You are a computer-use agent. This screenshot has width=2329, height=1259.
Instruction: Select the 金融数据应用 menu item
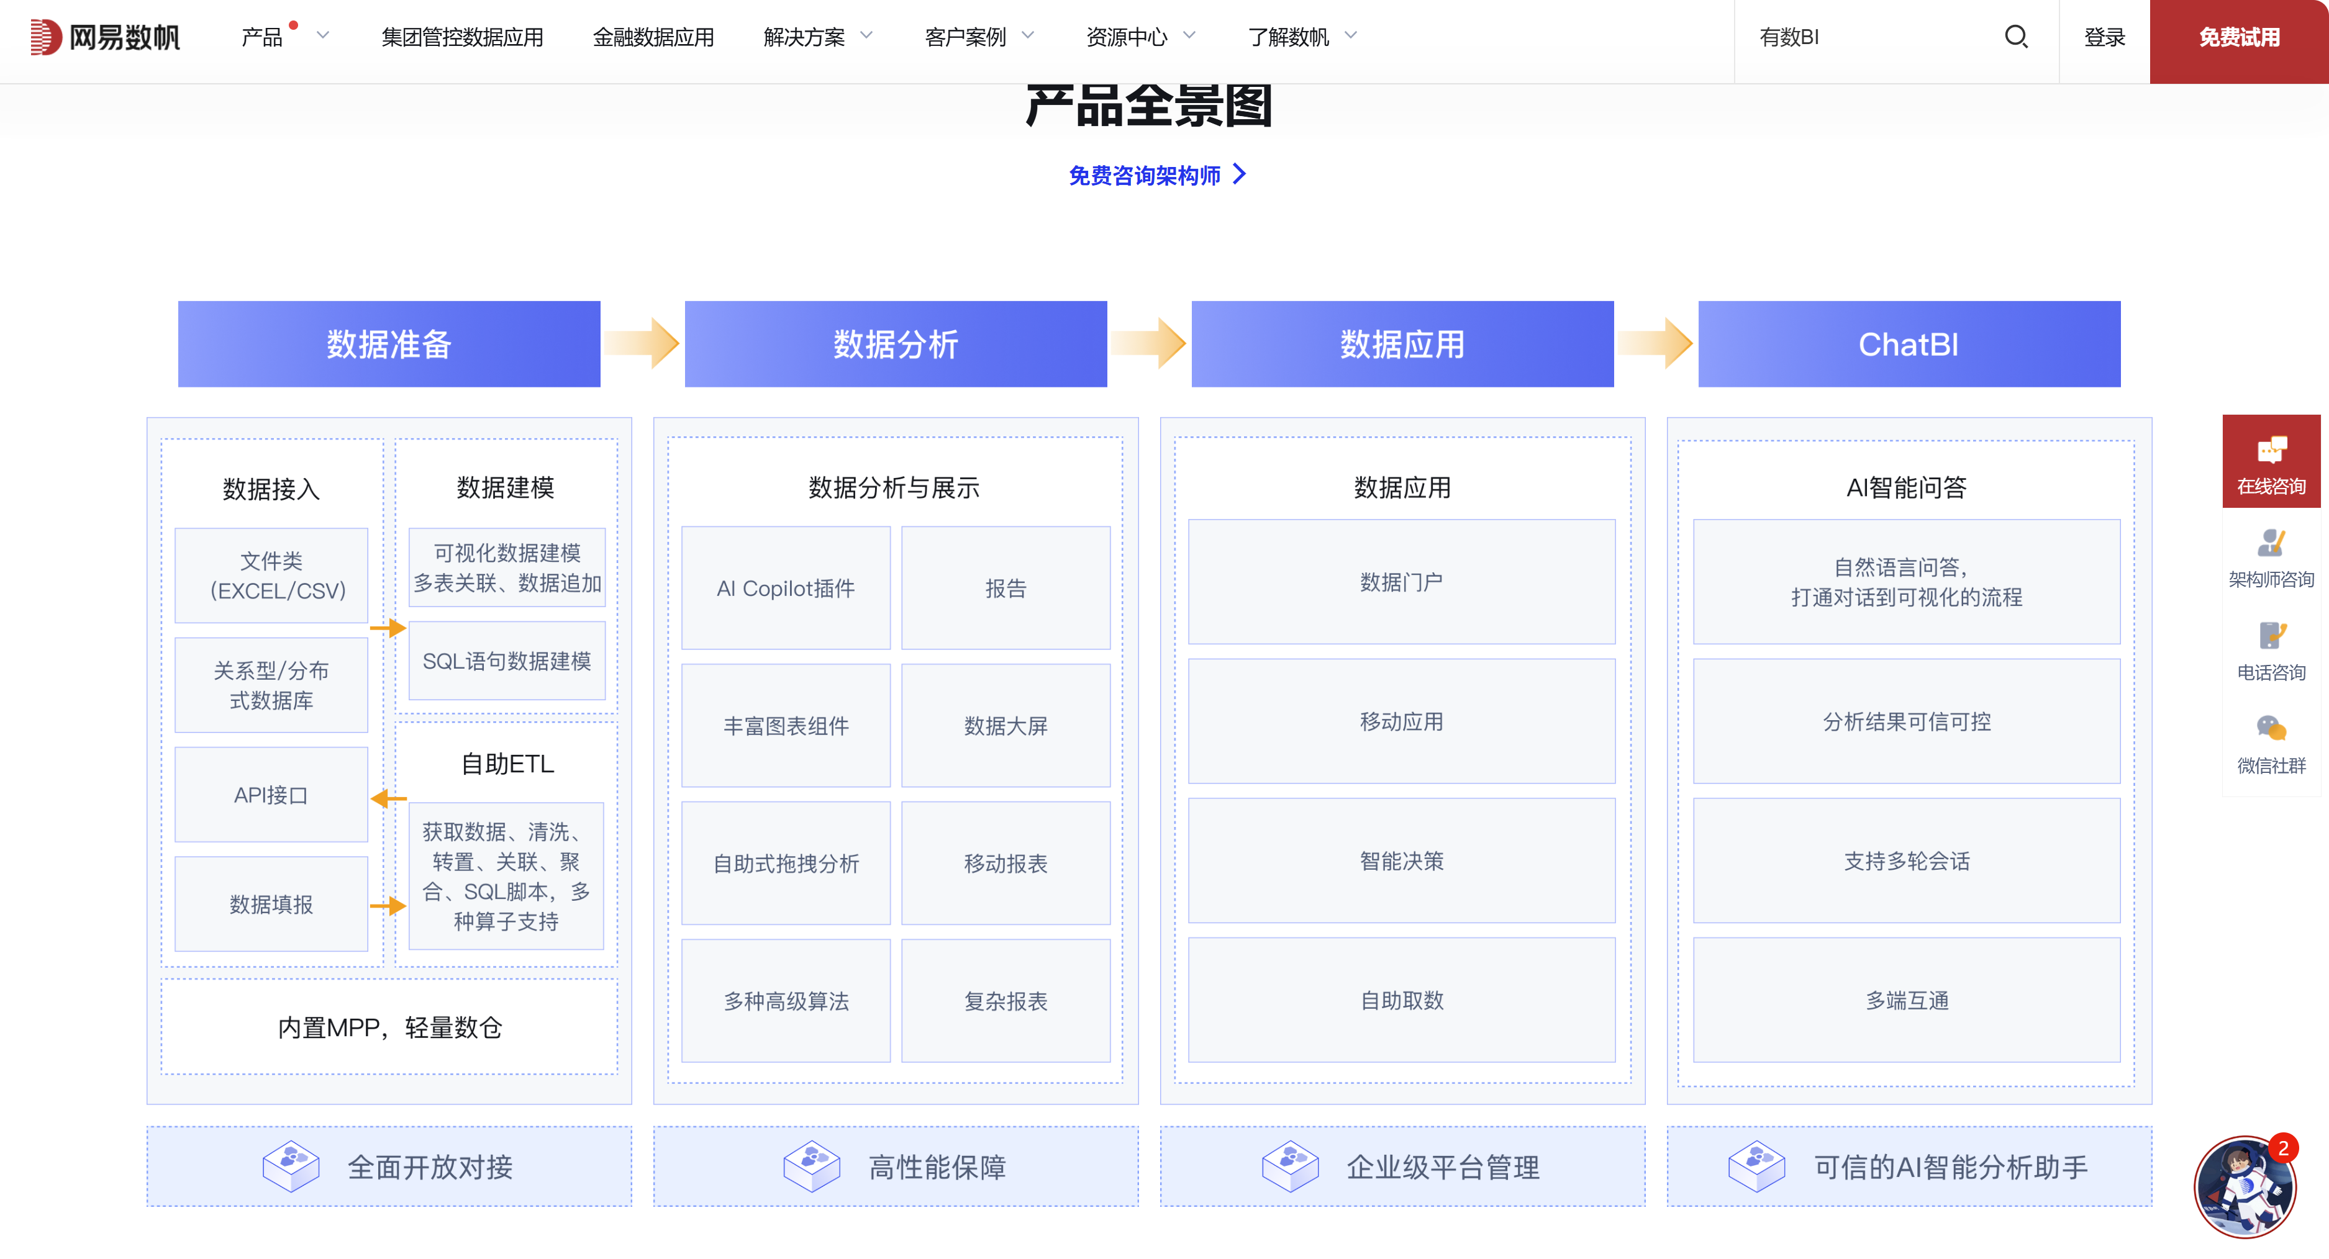[x=654, y=38]
